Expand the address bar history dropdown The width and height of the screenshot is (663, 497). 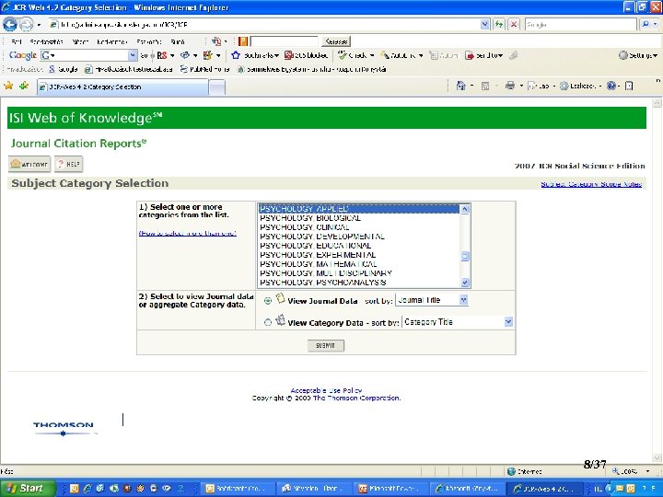pos(484,25)
